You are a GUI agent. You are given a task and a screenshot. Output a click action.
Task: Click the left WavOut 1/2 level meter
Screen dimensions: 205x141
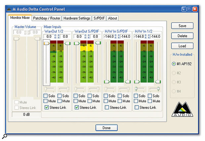click(x=53, y=62)
